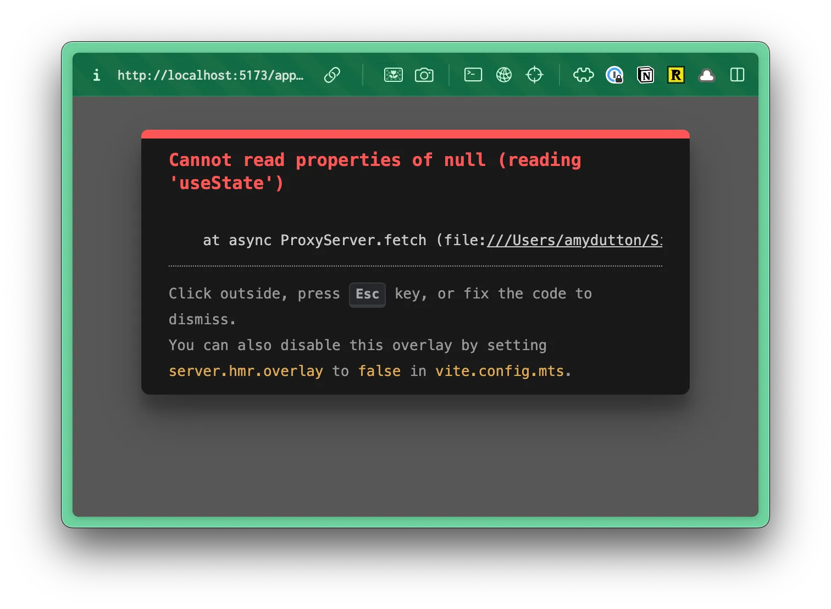831x609 pixels.
Task: Click the flower picture icon in toolbar
Action: pyautogui.click(x=393, y=75)
